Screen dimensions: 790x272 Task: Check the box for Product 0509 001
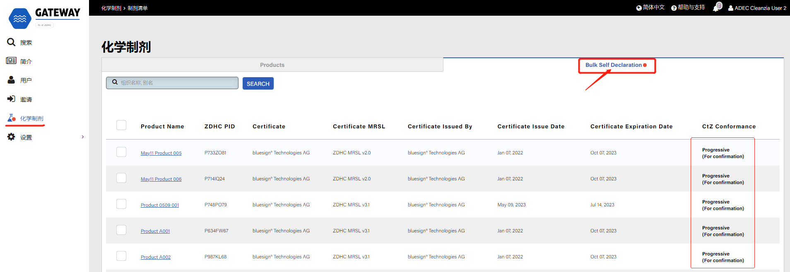click(x=121, y=204)
